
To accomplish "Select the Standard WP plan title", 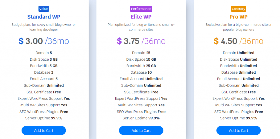I will coord(44,17).
